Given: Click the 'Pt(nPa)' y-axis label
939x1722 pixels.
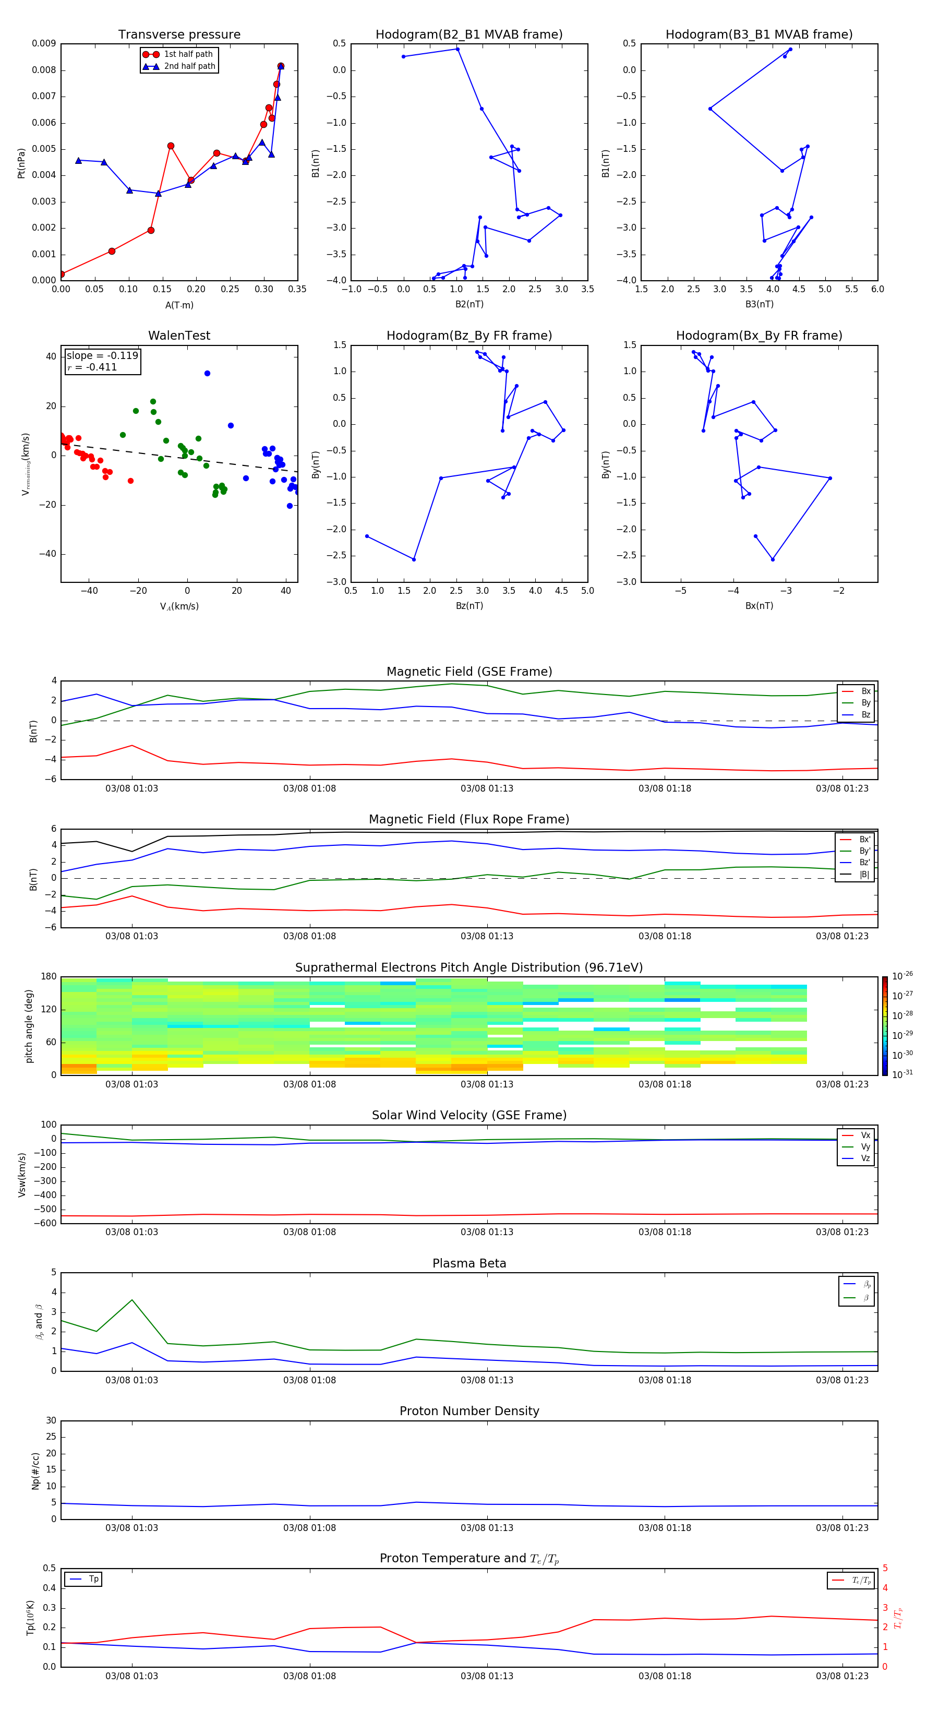Looking at the screenshot, I should (x=21, y=162).
